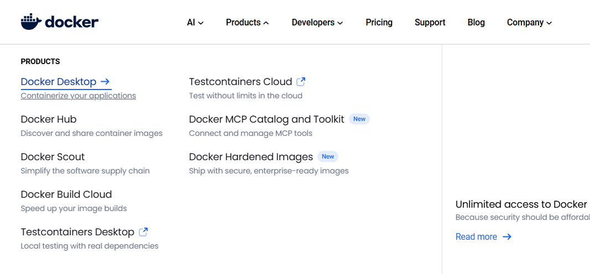
Task: Open the Blog page
Action: pos(476,23)
